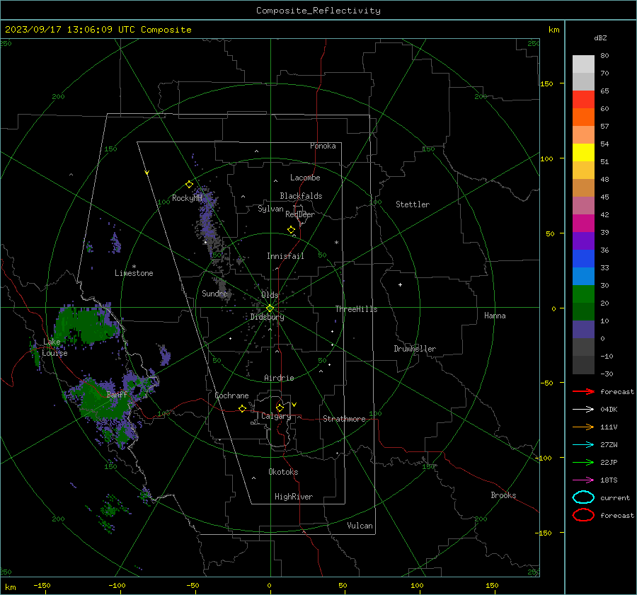
Task: Click the Calgary label
Action: (x=276, y=416)
